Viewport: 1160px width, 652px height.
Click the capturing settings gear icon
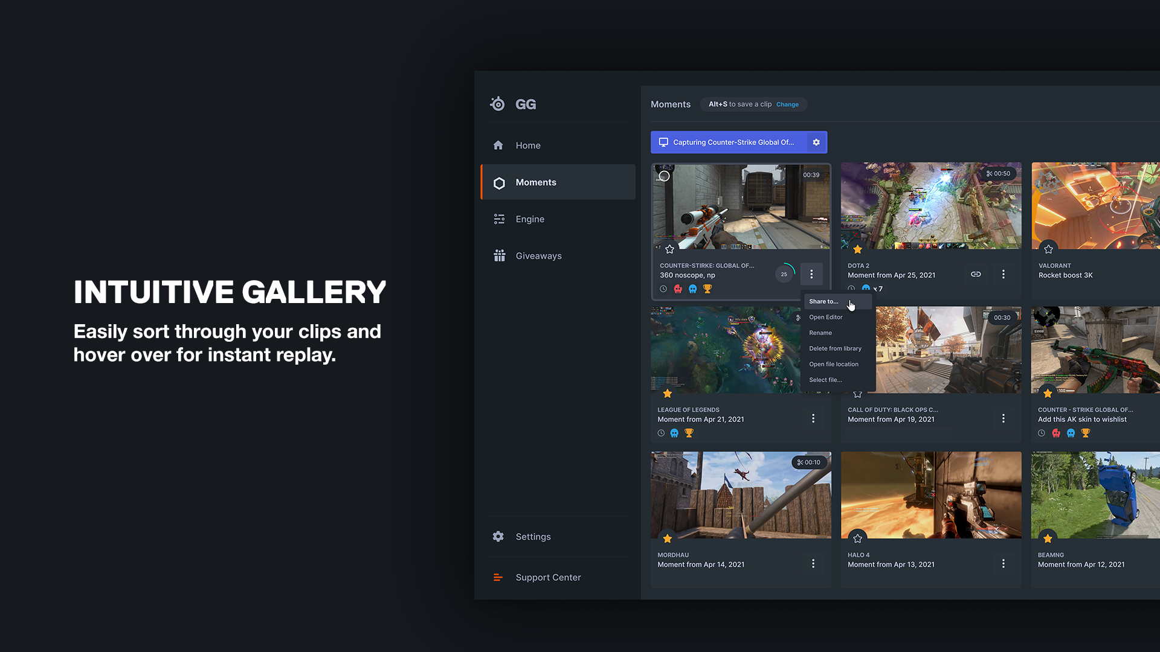click(x=816, y=142)
